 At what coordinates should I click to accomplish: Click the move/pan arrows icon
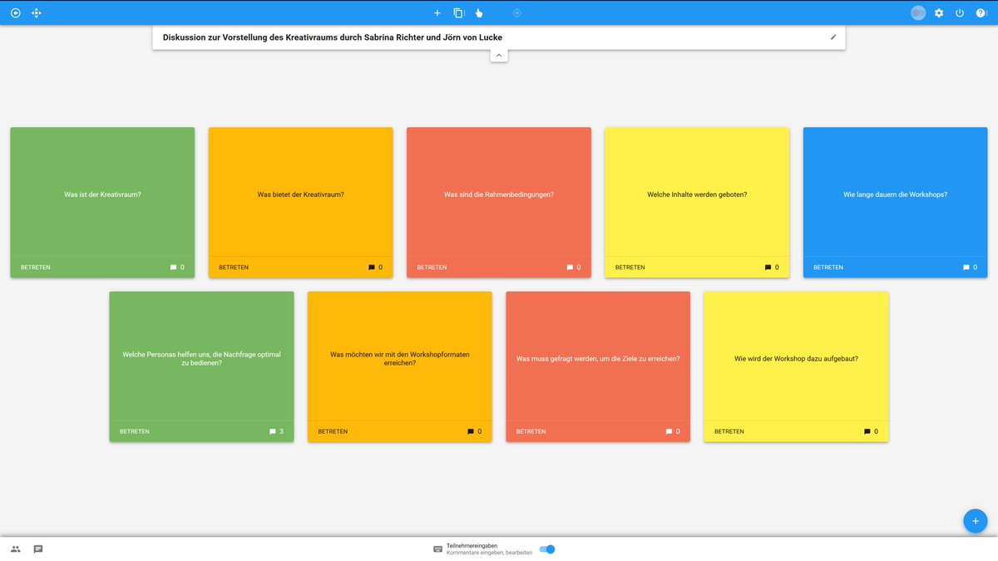click(36, 12)
